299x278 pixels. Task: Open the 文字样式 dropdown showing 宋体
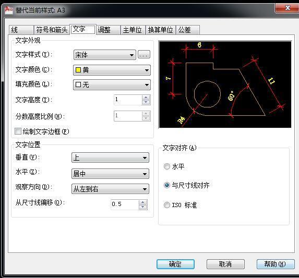tap(105, 55)
